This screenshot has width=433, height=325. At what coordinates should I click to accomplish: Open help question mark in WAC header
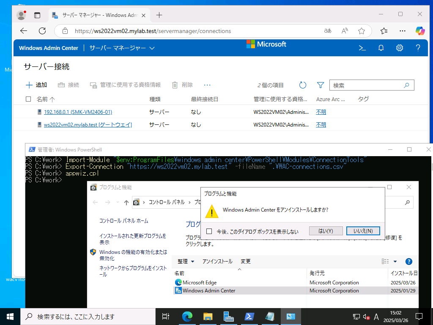(x=418, y=48)
